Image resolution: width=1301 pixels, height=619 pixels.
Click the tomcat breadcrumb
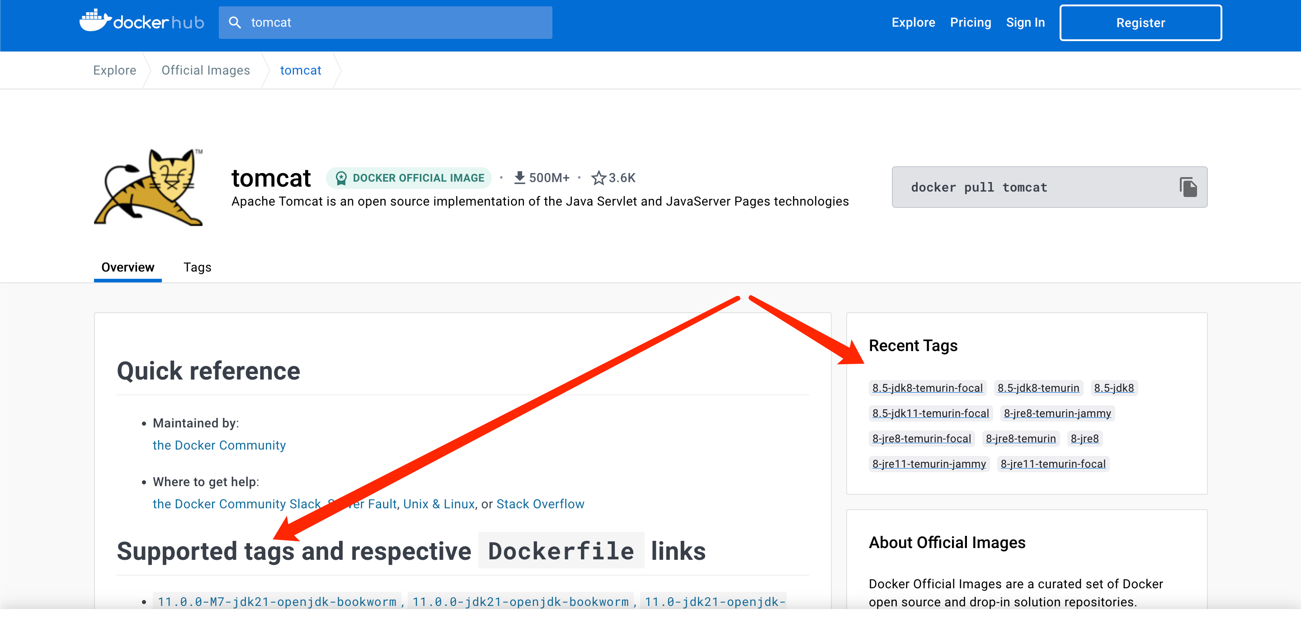click(301, 70)
